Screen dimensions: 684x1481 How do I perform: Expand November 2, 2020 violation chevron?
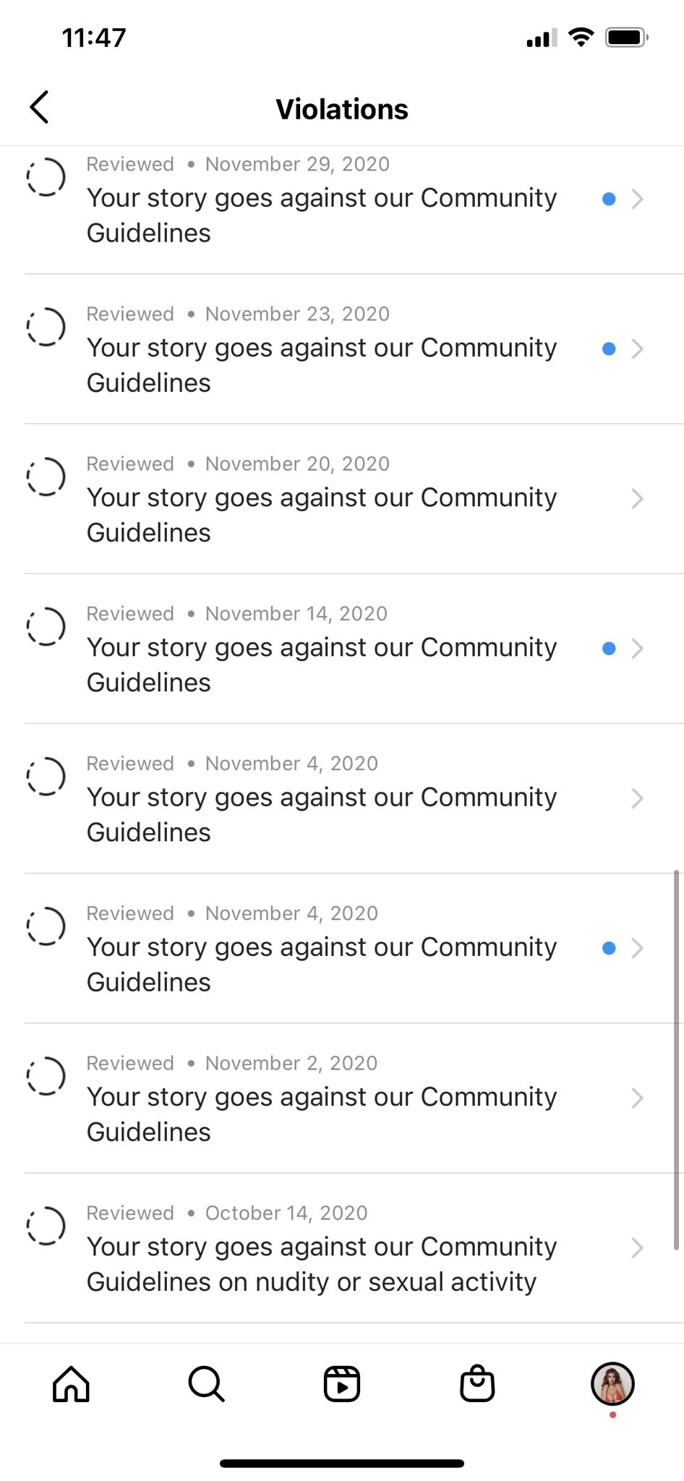coord(637,1098)
